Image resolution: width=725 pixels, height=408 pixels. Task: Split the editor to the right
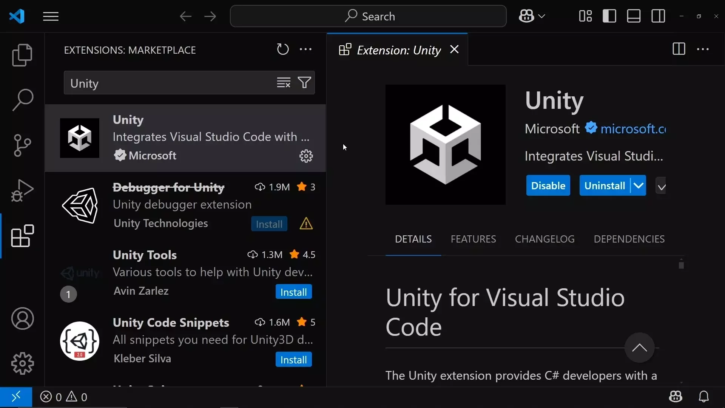click(679, 49)
